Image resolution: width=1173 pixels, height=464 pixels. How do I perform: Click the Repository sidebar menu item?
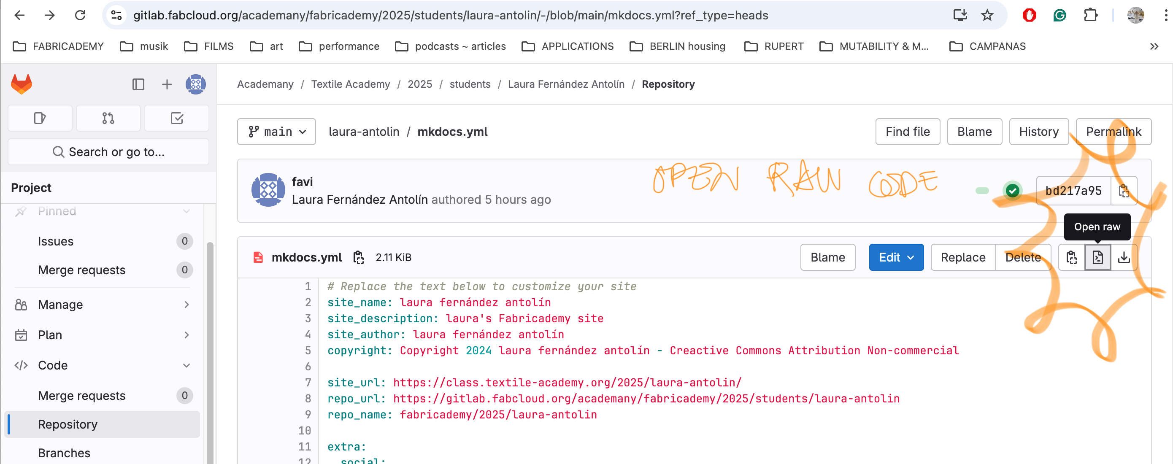68,424
